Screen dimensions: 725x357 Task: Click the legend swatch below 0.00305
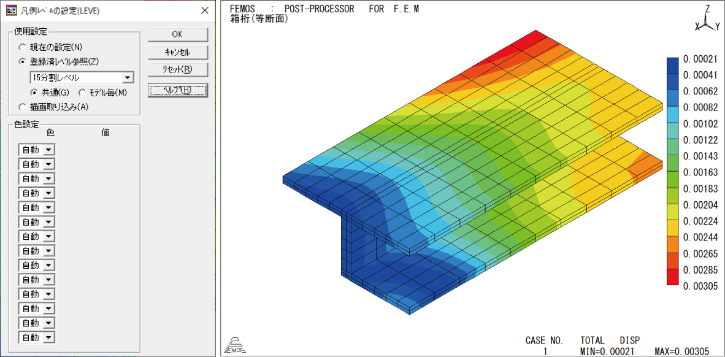coord(672,278)
